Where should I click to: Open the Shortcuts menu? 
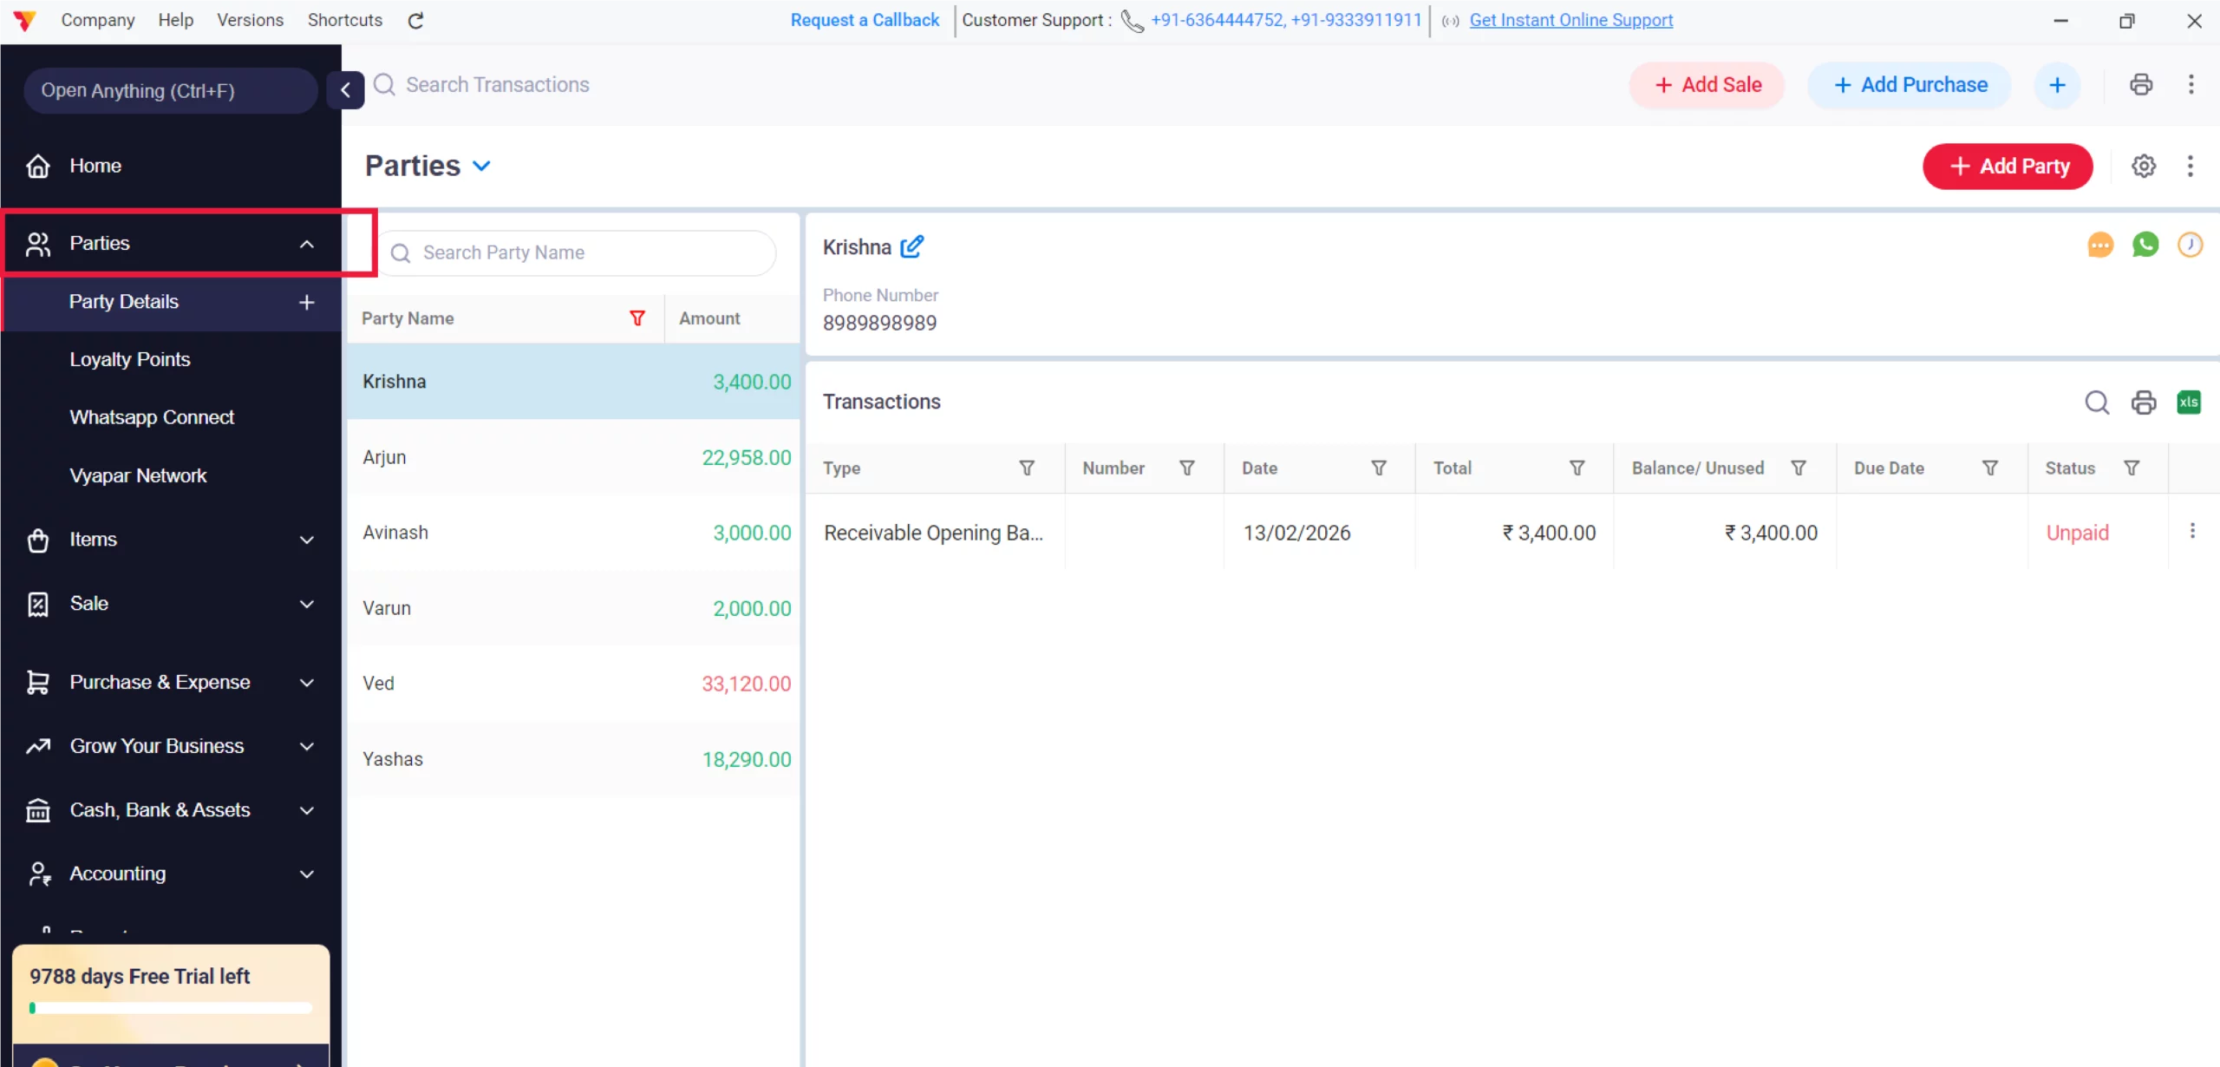(x=344, y=20)
